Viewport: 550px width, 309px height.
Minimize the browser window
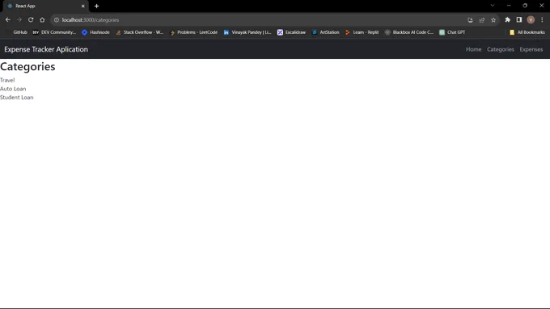(509, 6)
